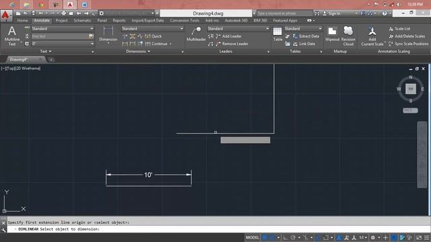Open Scale List
Image resolution: width=431 pixels, height=242 pixels.
point(399,28)
